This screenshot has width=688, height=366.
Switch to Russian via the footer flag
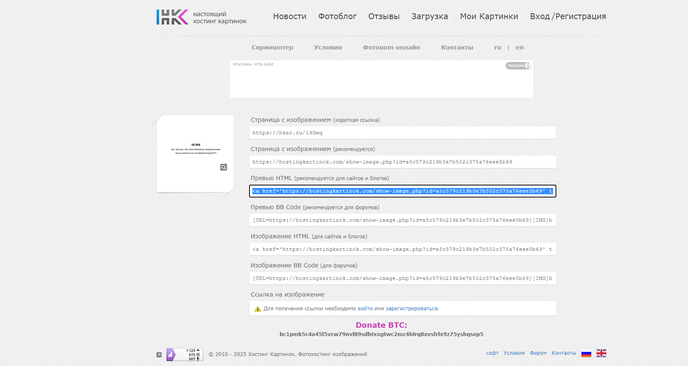point(586,354)
